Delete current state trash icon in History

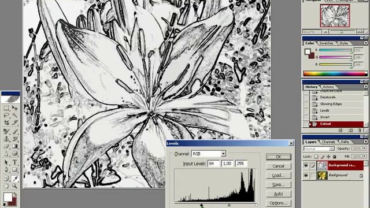(360, 130)
